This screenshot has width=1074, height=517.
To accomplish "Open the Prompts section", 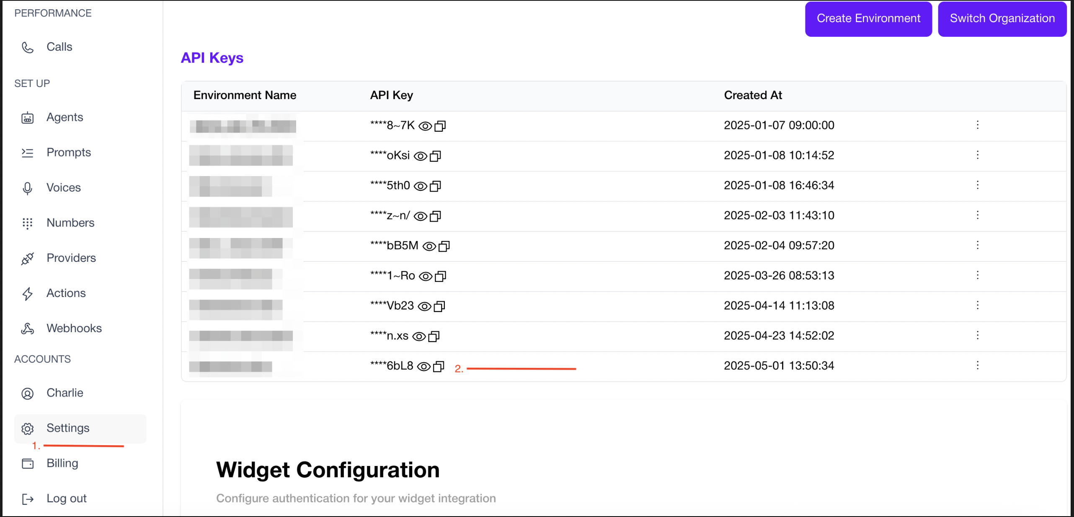I will coord(69,153).
